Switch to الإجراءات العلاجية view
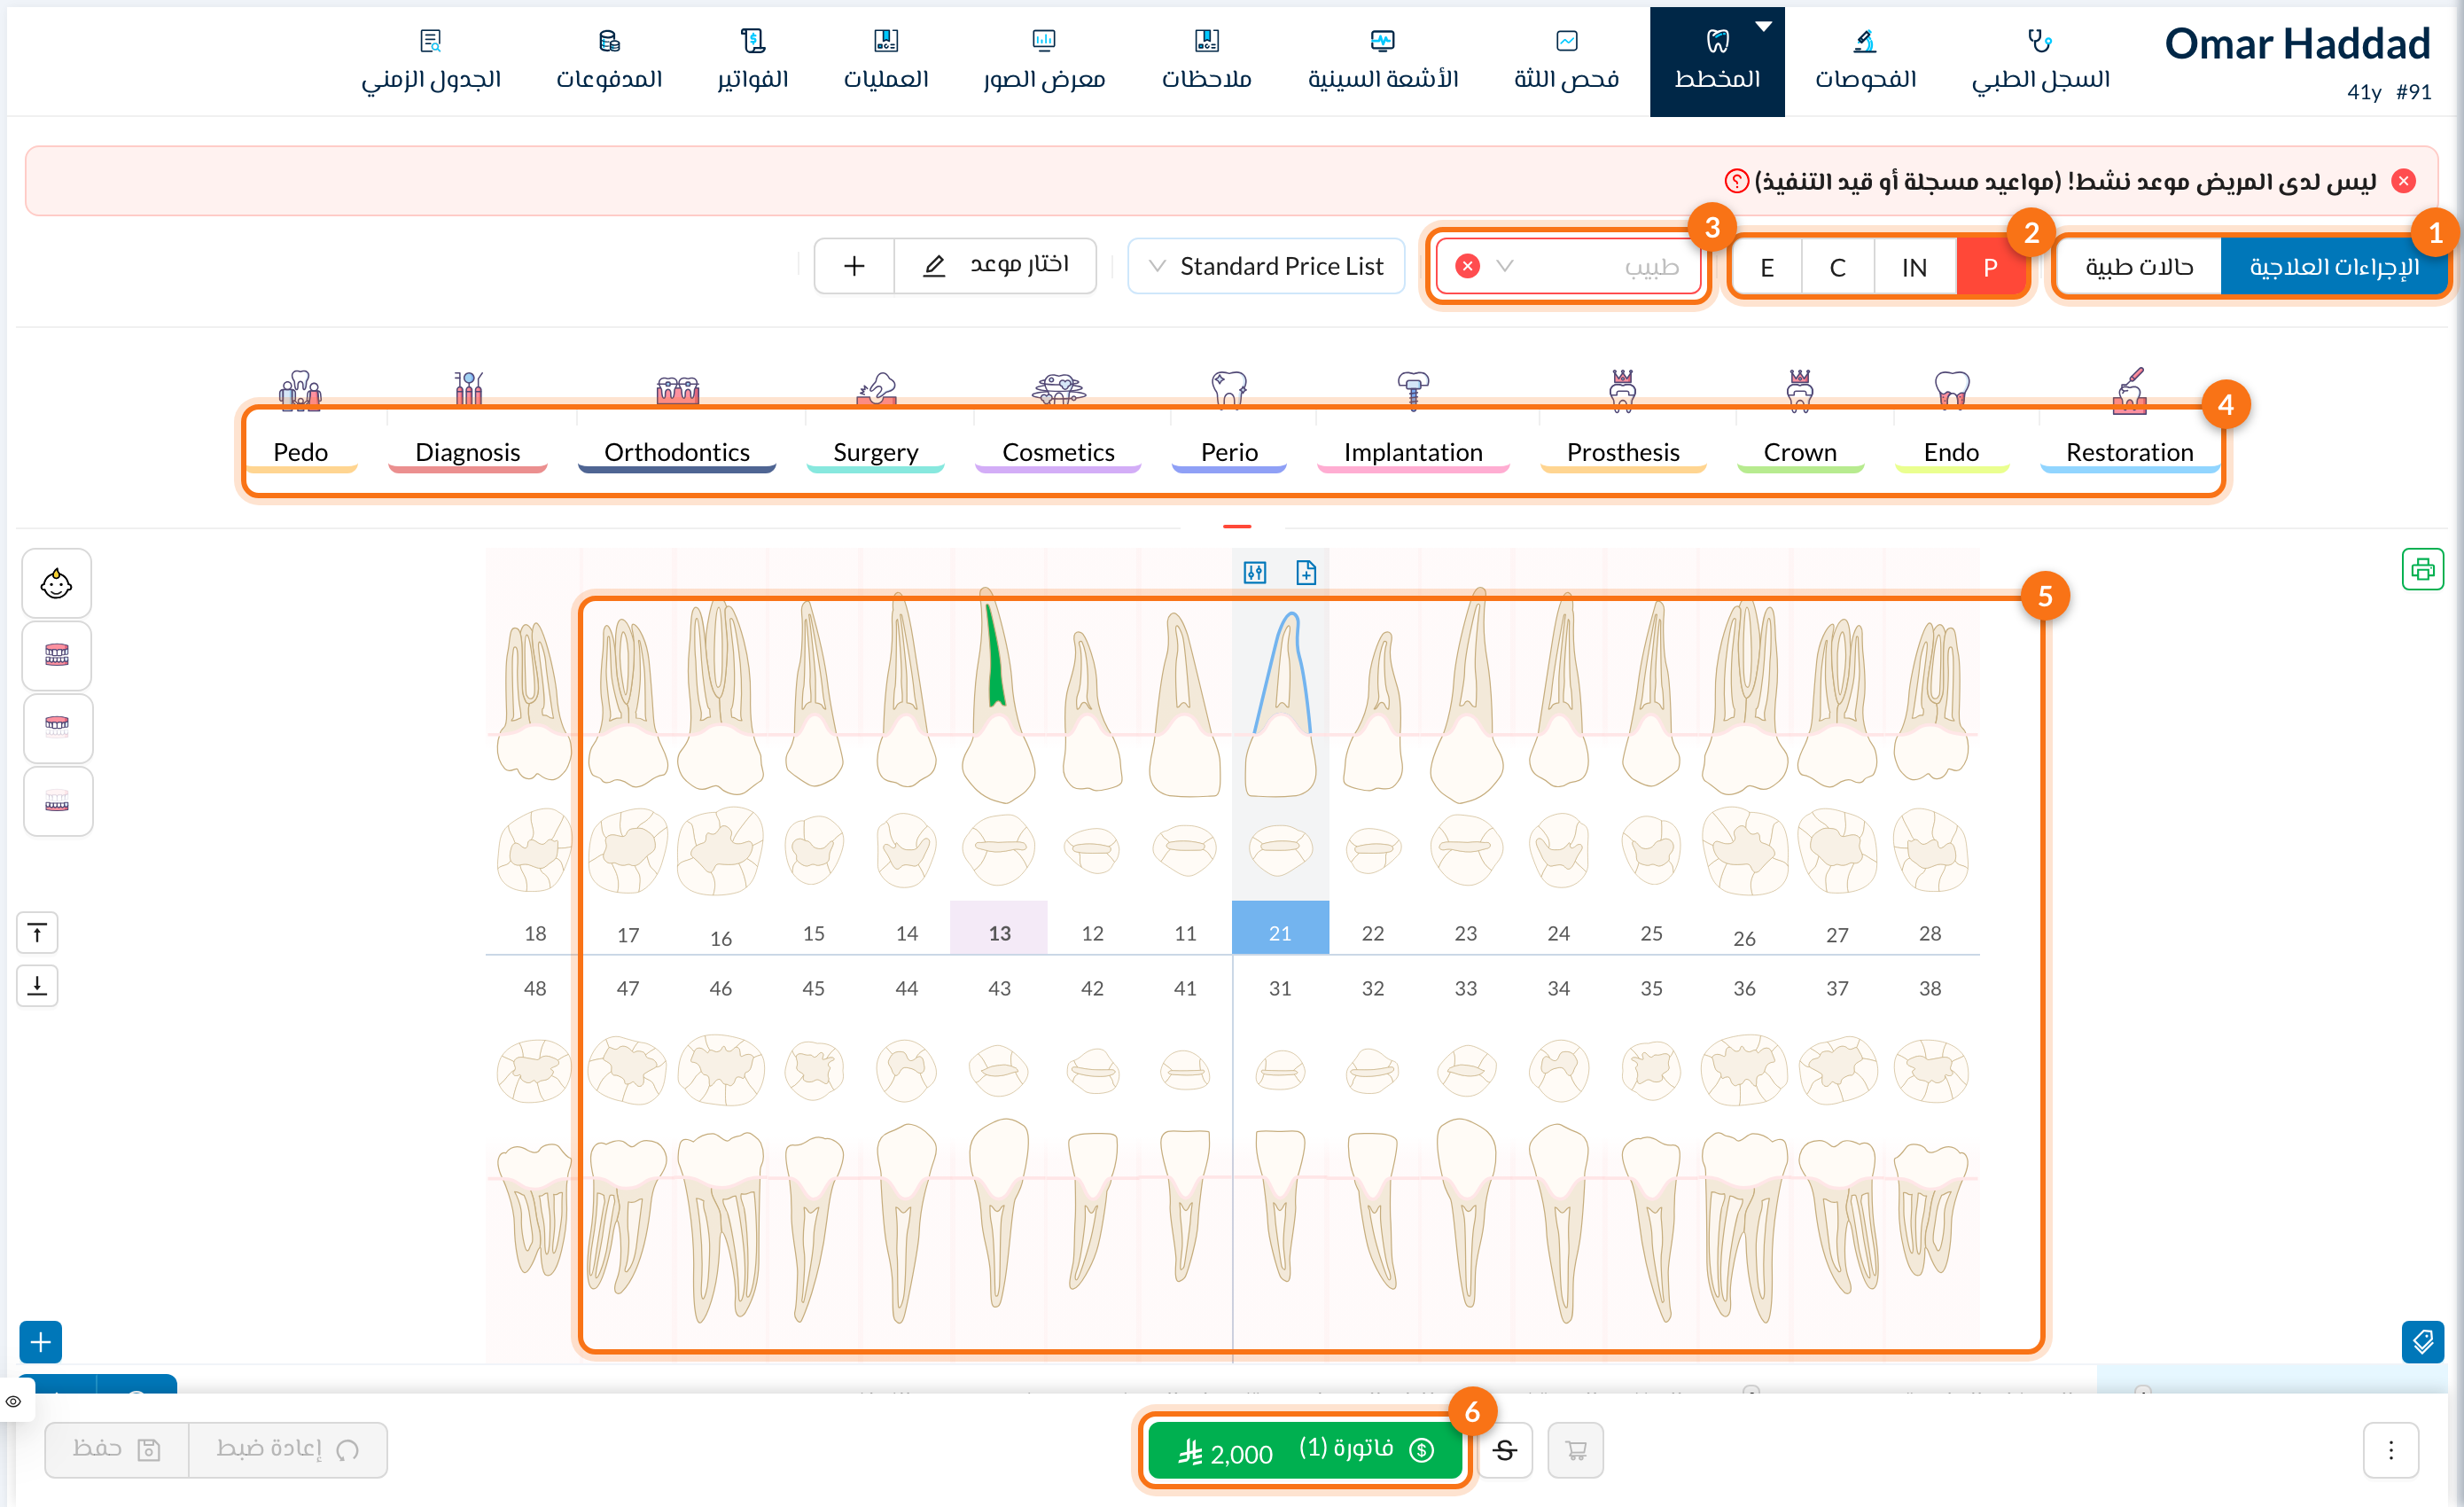The height and width of the screenshot is (1507, 2464). [2334, 267]
